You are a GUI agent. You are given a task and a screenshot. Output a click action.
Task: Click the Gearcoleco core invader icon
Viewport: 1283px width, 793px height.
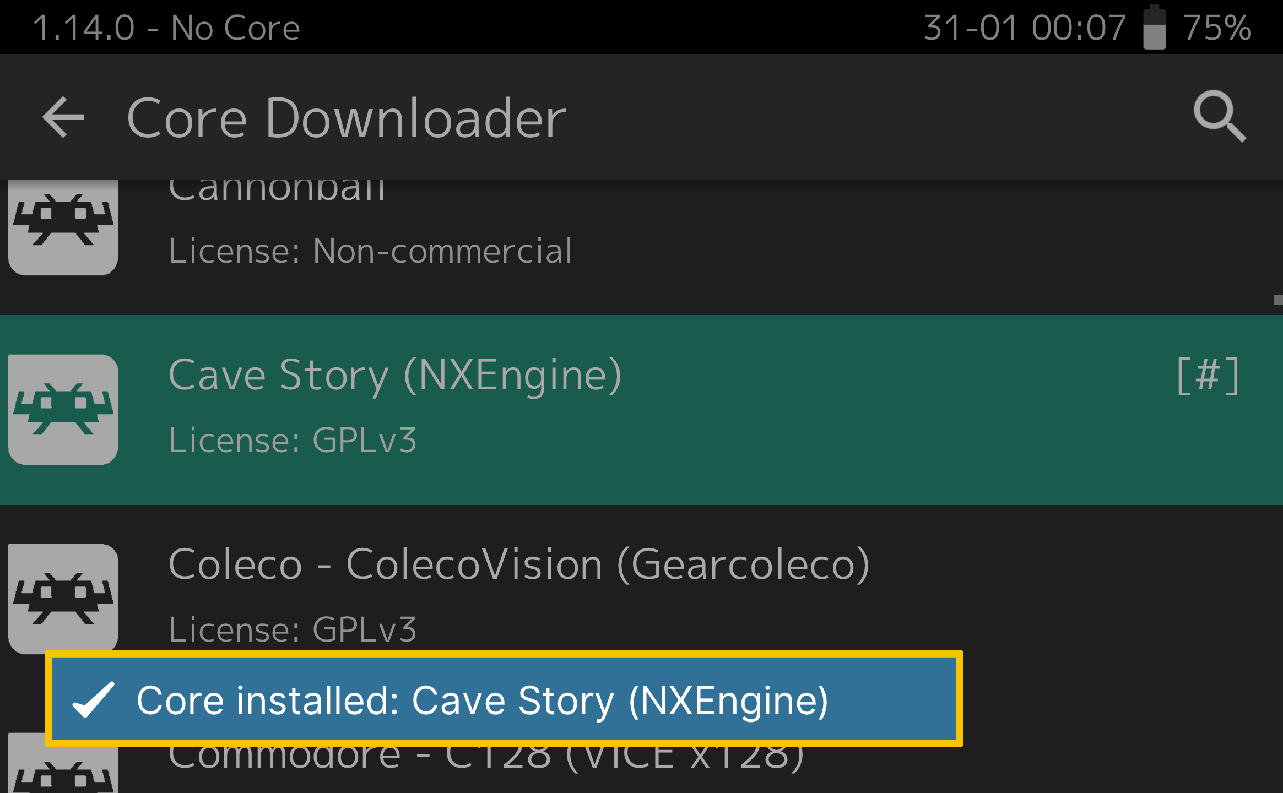pyautogui.click(x=63, y=598)
